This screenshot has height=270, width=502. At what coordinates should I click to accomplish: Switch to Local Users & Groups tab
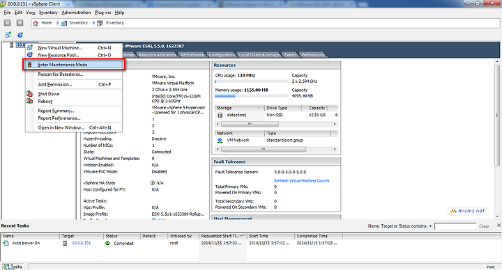[x=259, y=55]
